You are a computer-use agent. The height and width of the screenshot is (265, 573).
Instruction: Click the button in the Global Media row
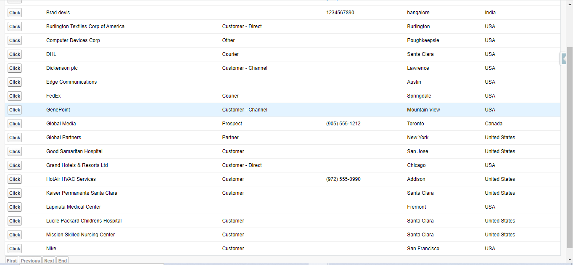pos(15,124)
